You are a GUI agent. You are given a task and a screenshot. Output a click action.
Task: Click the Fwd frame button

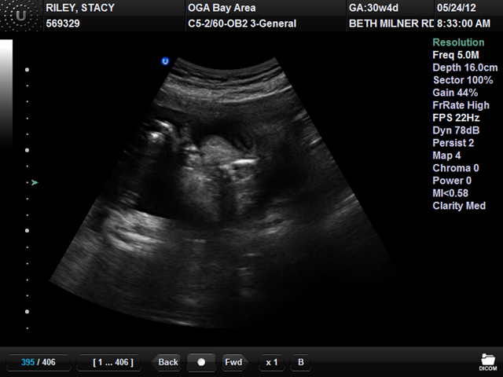pyautogui.click(x=233, y=362)
